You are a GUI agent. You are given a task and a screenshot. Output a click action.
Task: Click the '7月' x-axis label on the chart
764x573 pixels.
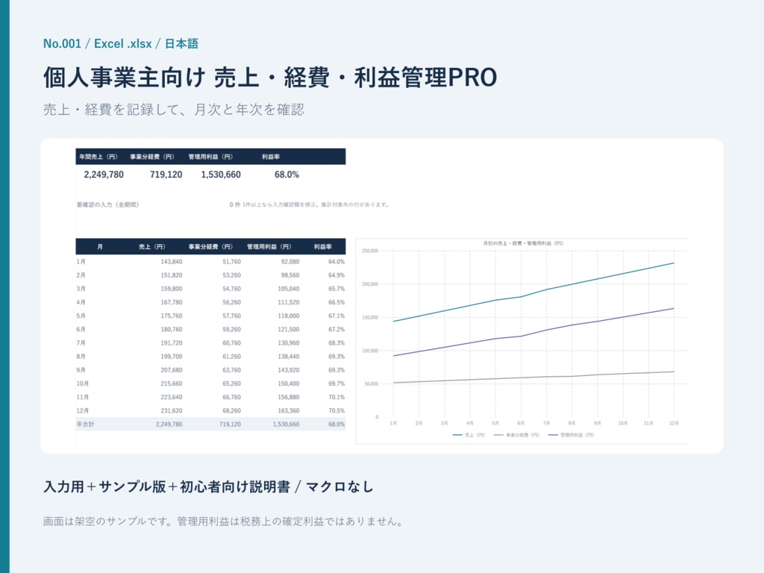546,424
